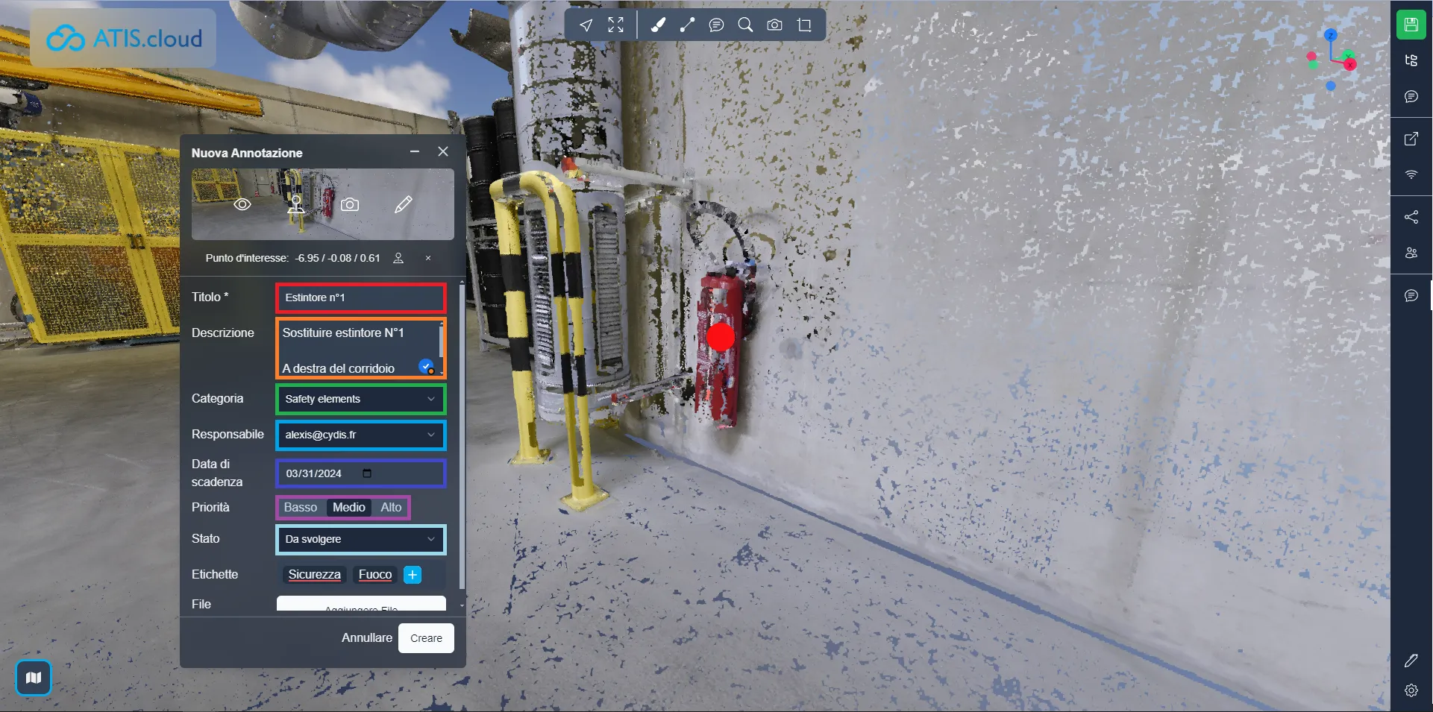Viewport: 1433px width, 712px height.
Task: Remove the point of interest with small x
Action: pos(428,258)
